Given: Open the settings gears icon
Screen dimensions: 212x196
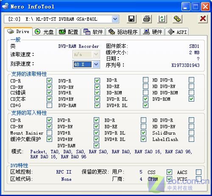Looking at the screenshot, I should pyautogui.click(x=177, y=19).
